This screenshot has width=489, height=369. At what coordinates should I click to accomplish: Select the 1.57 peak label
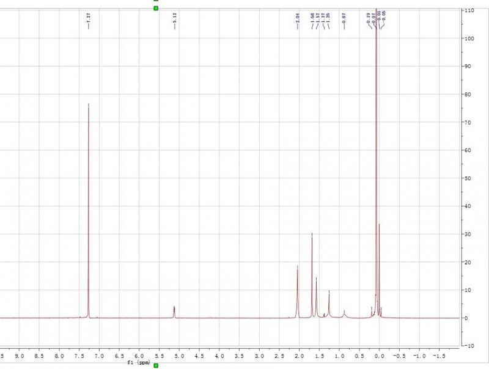click(x=317, y=18)
